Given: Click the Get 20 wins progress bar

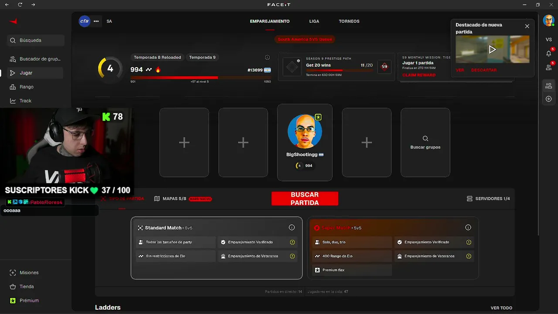Looking at the screenshot, I should click(339, 70).
